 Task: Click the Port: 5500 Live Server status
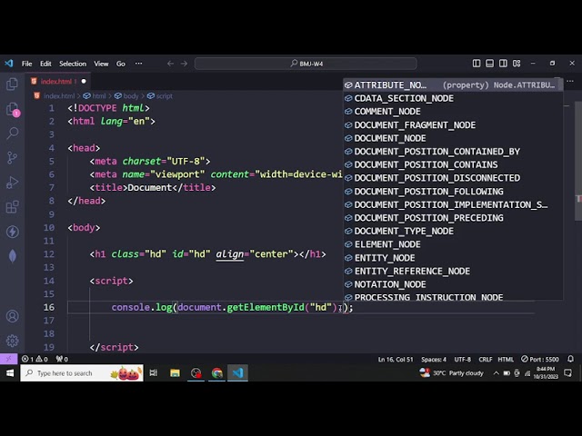pyautogui.click(x=539, y=359)
